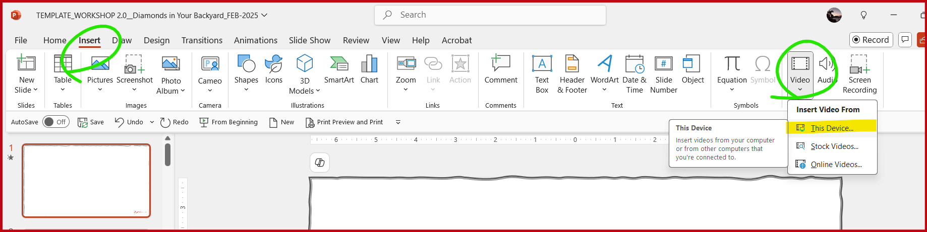Open the Table insert tool
927x232 pixels.
[x=63, y=74]
